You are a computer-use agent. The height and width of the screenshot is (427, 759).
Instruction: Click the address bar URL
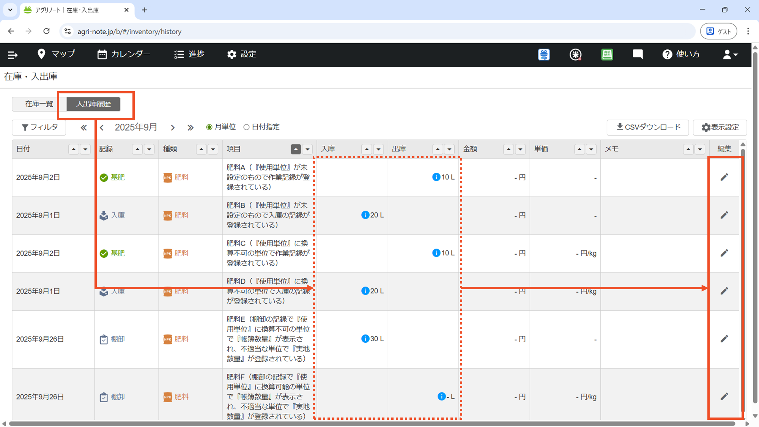[129, 32]
